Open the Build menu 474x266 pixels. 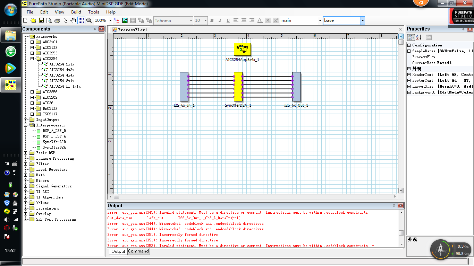[76, 12]
